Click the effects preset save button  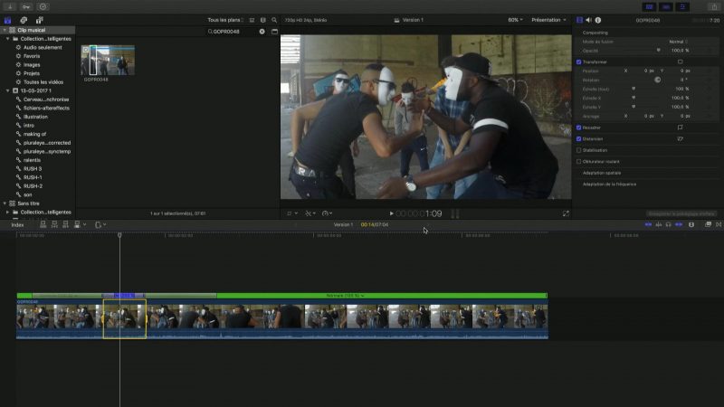(681, 213)
